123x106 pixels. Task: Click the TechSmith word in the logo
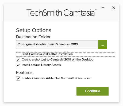[x=44, y=13]
